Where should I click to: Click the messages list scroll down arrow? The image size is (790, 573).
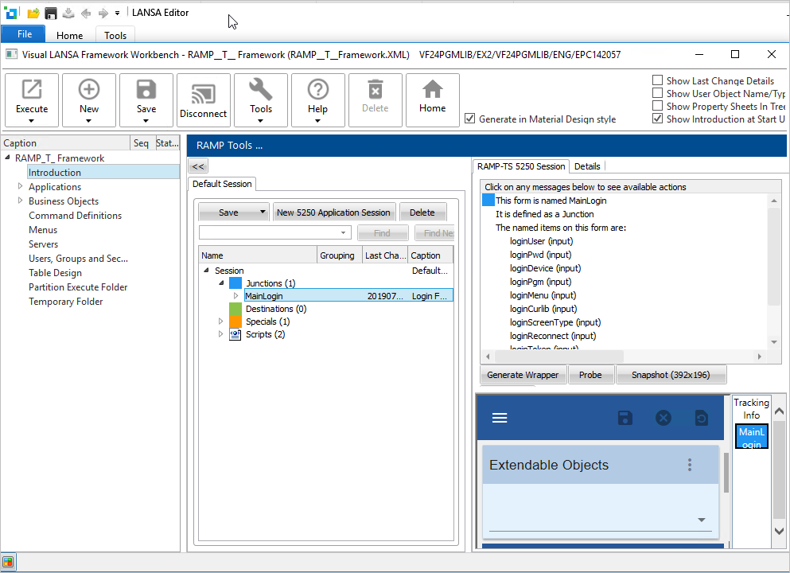[x=774, y=342]
